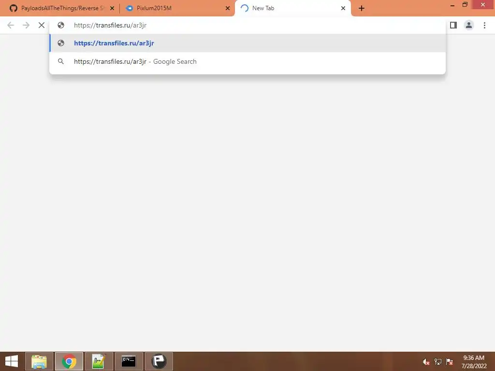
Task: Open the P flag app in taskbar
Action: (x=159, y=361)
